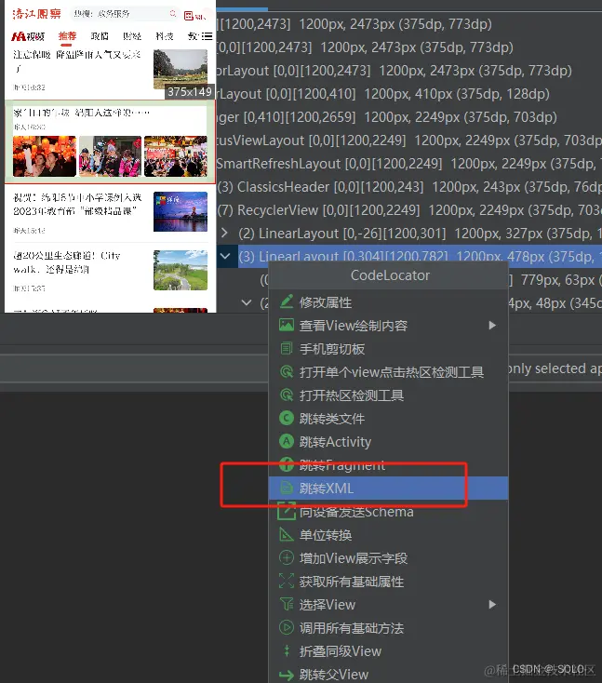This screenshot has height=683, width=602.
Task: Click the send icon beside 向设备发送Schema
Action: pyautogui.click(x=287, y=511)
